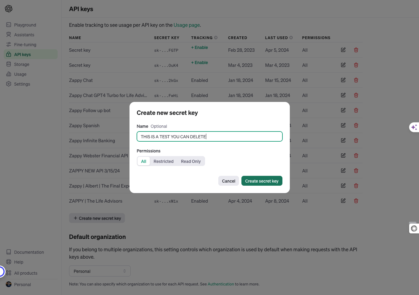Screen dimensions: 419x295
Task: Select Read Only permissions
Action: coord(191,161)
